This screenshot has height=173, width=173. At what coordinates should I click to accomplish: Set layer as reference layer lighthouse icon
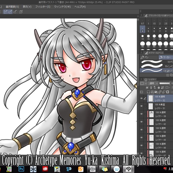pyautogui.click(x=151, y=88)
